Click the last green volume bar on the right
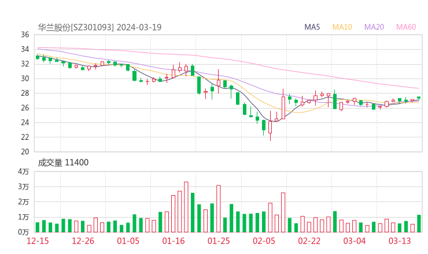The image size is (428, 254). coord(419,223)
